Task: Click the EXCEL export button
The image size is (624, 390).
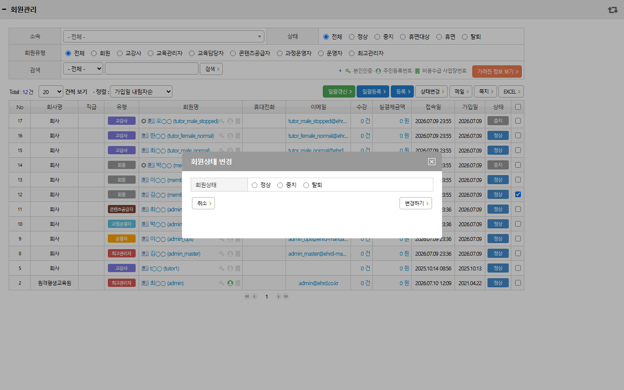Action: click(511, 92)
